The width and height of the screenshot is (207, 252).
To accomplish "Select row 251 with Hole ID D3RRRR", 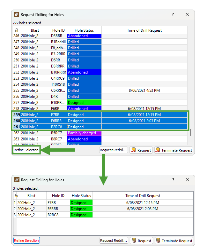I will (100, 66).
